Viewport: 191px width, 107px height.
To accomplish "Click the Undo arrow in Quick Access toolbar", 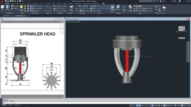I will tap(23, 1).
